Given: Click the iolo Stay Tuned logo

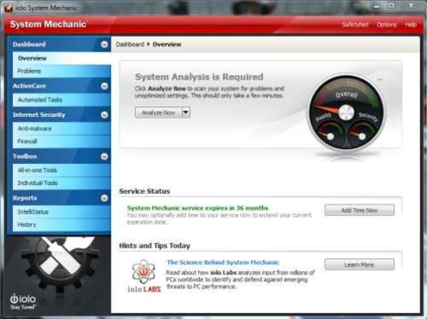Looking at the screenshot, I should (x=23, y=302).
